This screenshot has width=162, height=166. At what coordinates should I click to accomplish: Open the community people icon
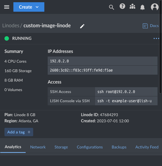tap(132, 6)
